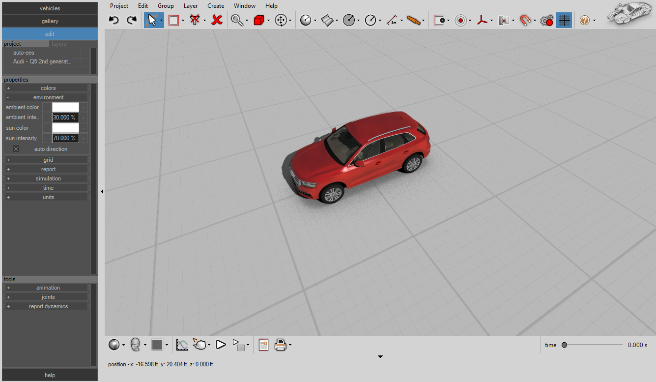The width and height of the screenshot is (656, 382).
Task: Open the ambient color white swatch
Action: 65,107
